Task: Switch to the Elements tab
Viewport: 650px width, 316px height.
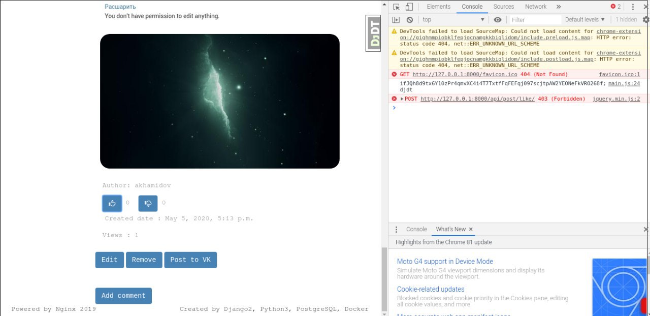Action: (439, 7)
